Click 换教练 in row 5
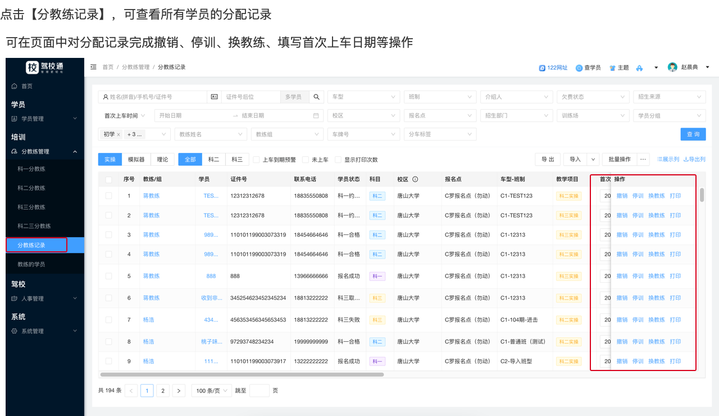 (x=657, y=276)
